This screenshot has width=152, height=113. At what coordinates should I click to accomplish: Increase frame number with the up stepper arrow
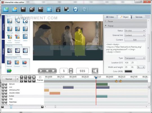(71, 70)
